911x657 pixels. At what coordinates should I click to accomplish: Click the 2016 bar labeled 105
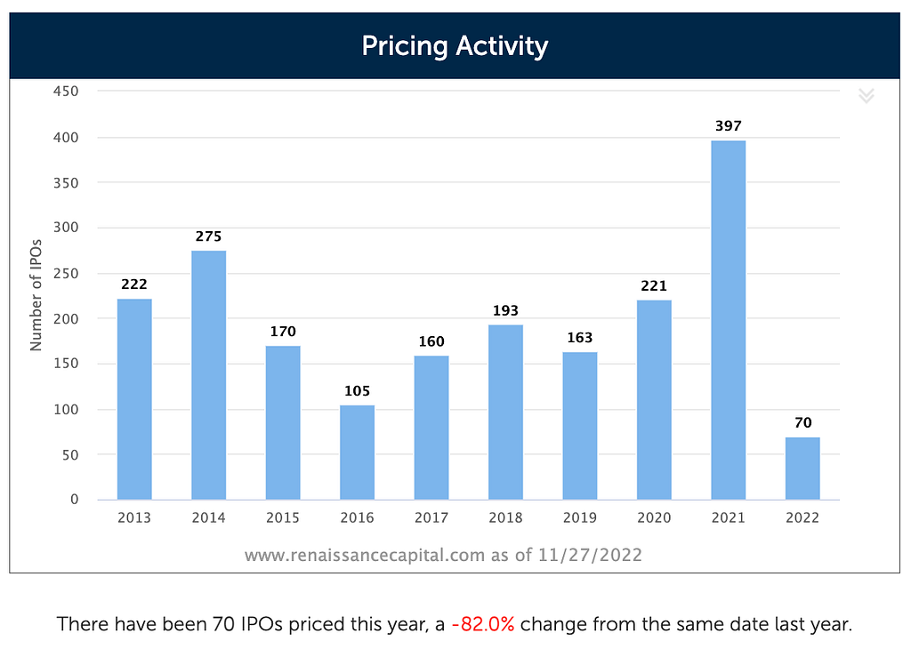[357, 453]
